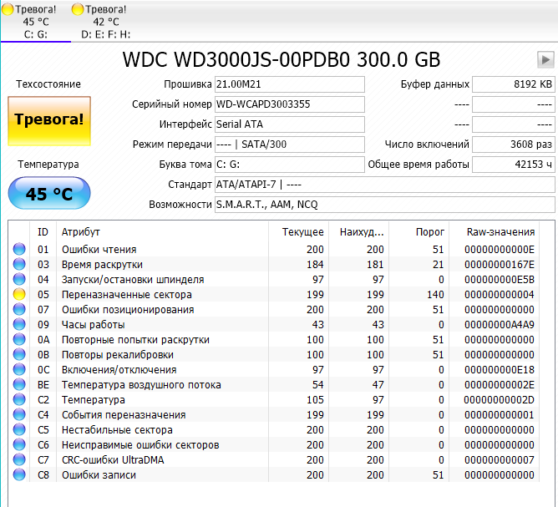Click the yellow Тревога! health status button
Viewport: 558px width, 507px height.
click(x=49, y=120)
